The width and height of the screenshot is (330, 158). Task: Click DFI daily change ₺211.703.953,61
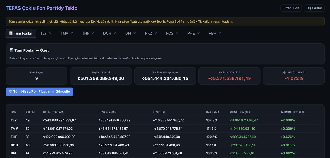242,153
